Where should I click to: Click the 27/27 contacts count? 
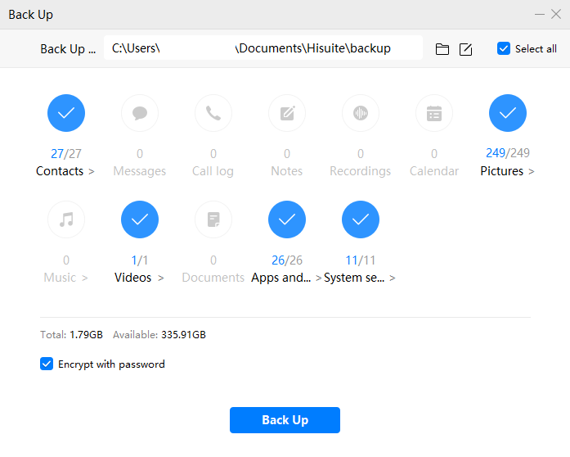click(66, 154)
